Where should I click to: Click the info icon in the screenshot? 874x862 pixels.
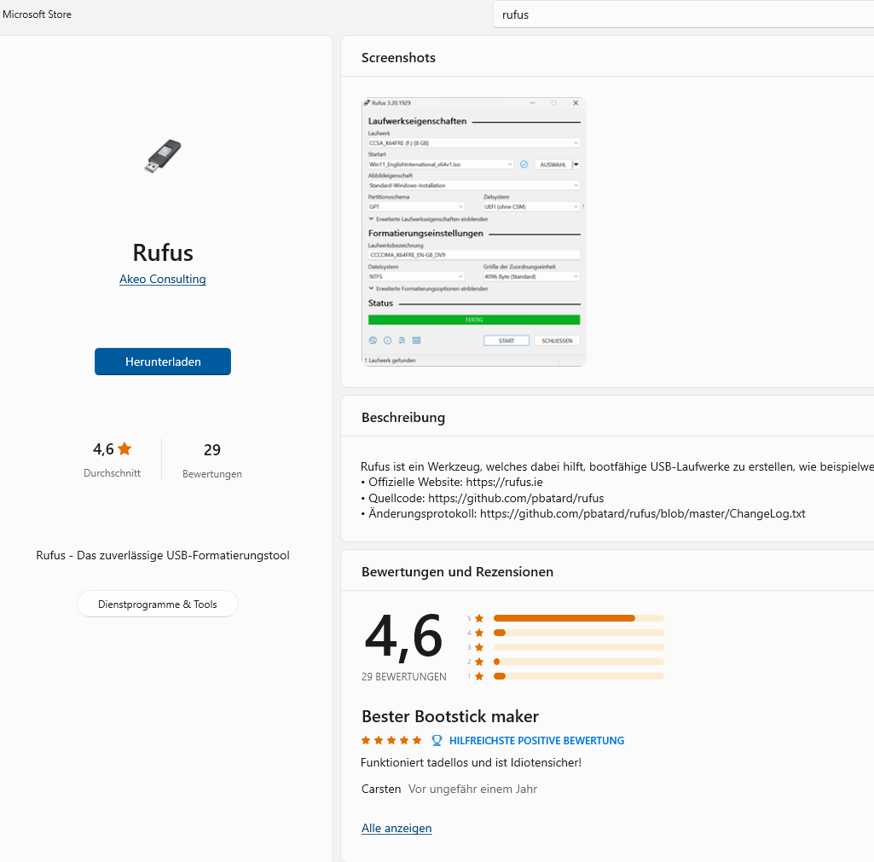point(387,340)
